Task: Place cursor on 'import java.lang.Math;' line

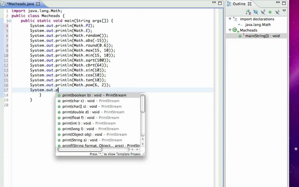Action: [37, 11]
